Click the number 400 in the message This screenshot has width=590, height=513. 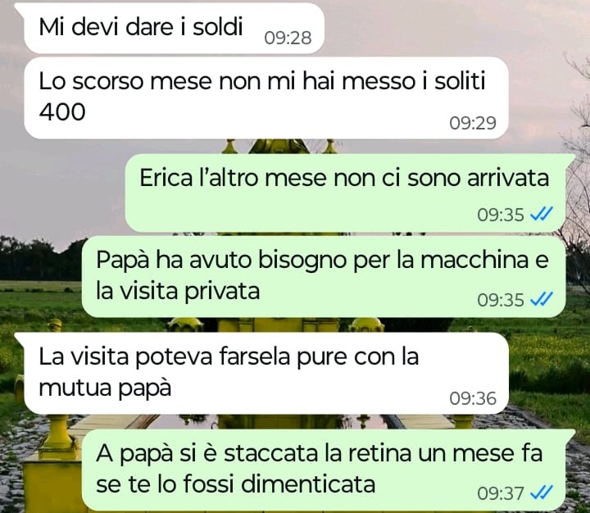(62, 111)
